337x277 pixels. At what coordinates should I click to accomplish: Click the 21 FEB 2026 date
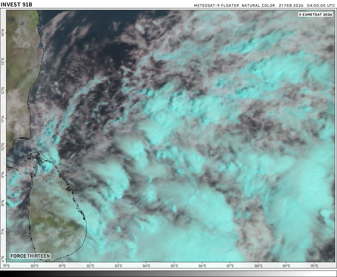(x=291, y=6)
